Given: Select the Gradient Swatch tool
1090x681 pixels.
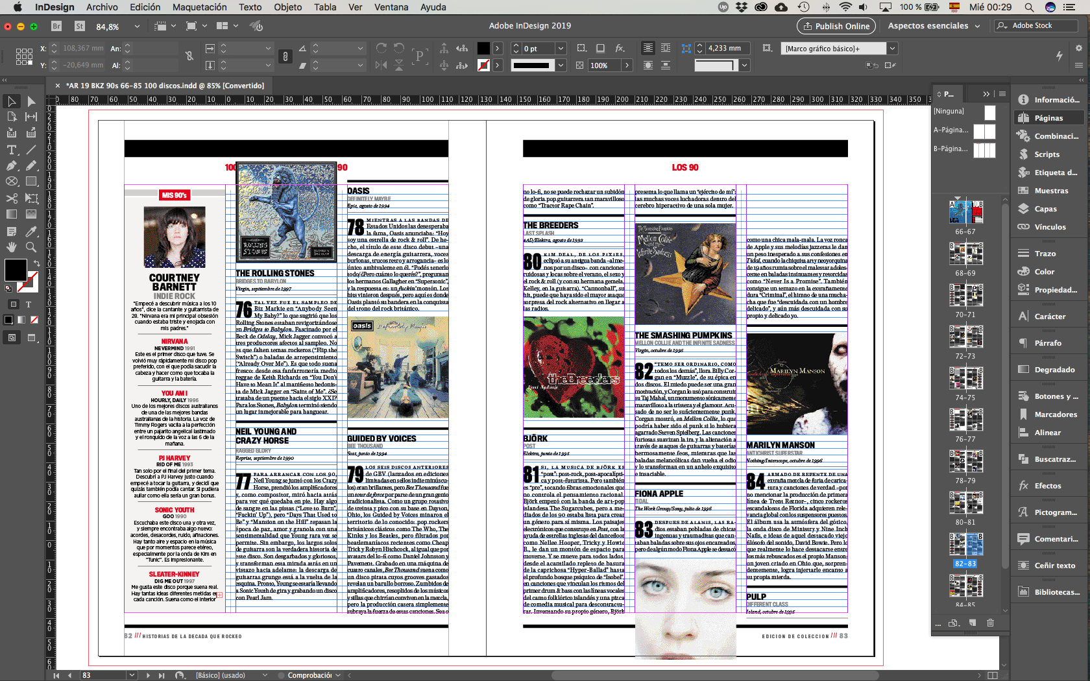Looking at the screenshot, I should point(12,214).
